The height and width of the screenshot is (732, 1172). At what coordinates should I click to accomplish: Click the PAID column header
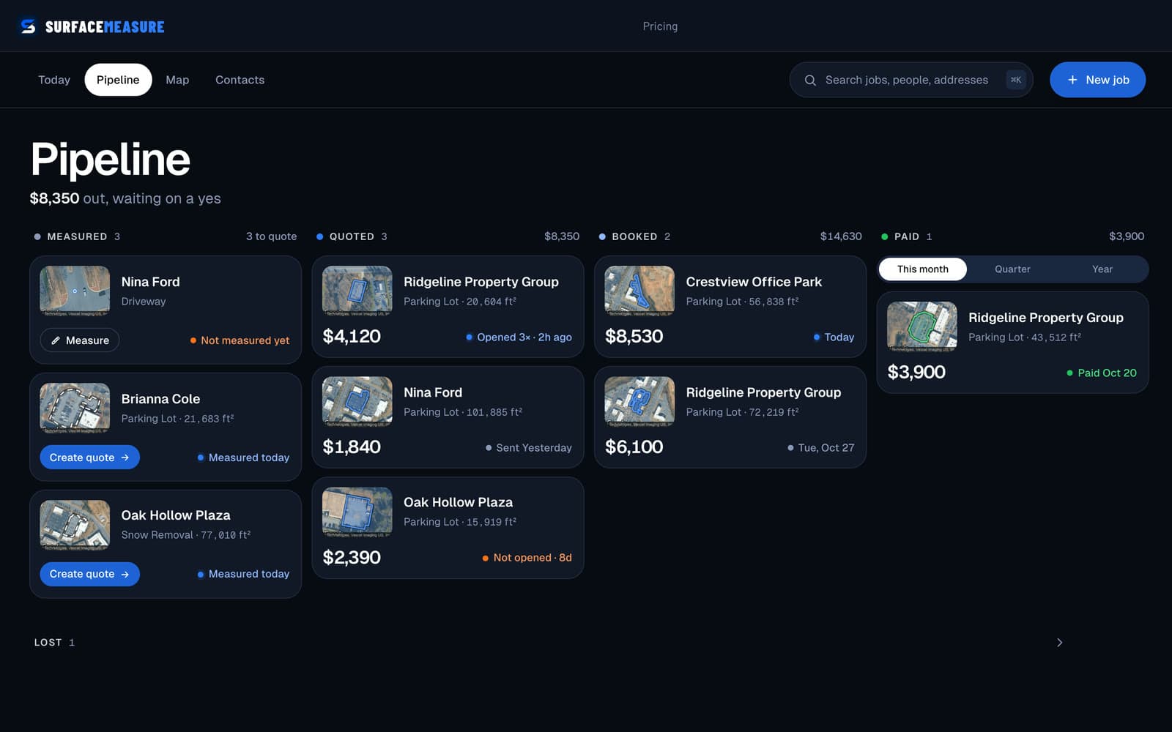[x=907, y=236]
